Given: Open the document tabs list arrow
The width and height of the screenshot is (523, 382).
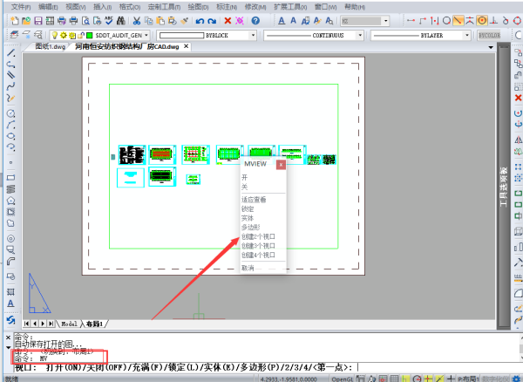Looking at the screenshot, I should [x=491, y=47].
